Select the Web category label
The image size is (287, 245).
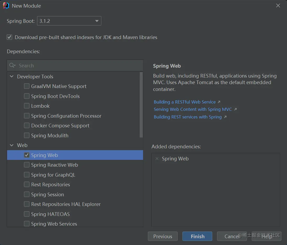(22, 145)
